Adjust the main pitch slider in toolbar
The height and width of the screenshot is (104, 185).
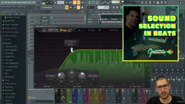[53, 8]
